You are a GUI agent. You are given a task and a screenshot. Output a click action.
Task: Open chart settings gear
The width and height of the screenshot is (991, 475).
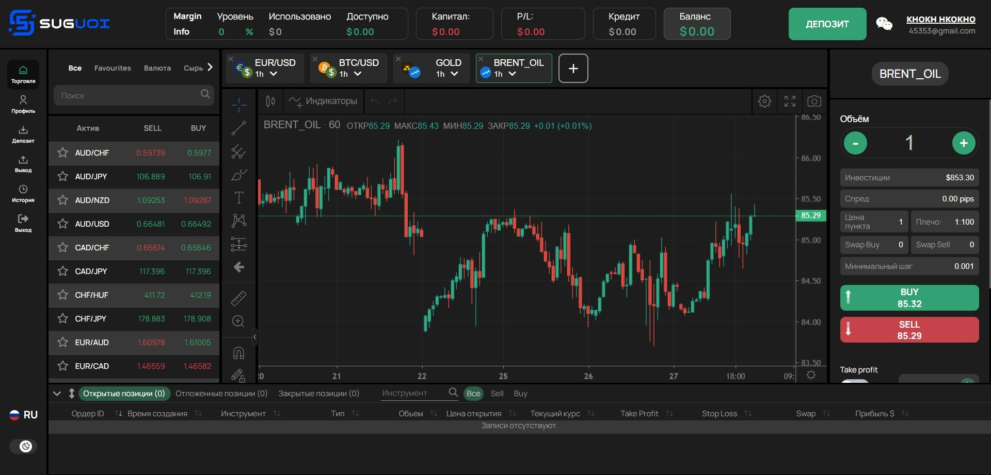(765, 101)
